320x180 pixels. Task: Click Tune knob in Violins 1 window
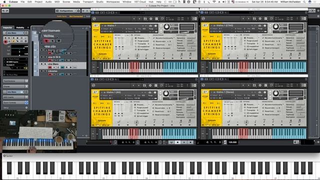pyautogui.click(x=166, y=26)
